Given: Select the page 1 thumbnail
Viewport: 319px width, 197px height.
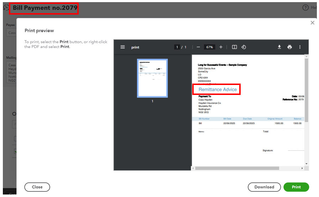Looking at the screenshot, I should click(152, 78).
